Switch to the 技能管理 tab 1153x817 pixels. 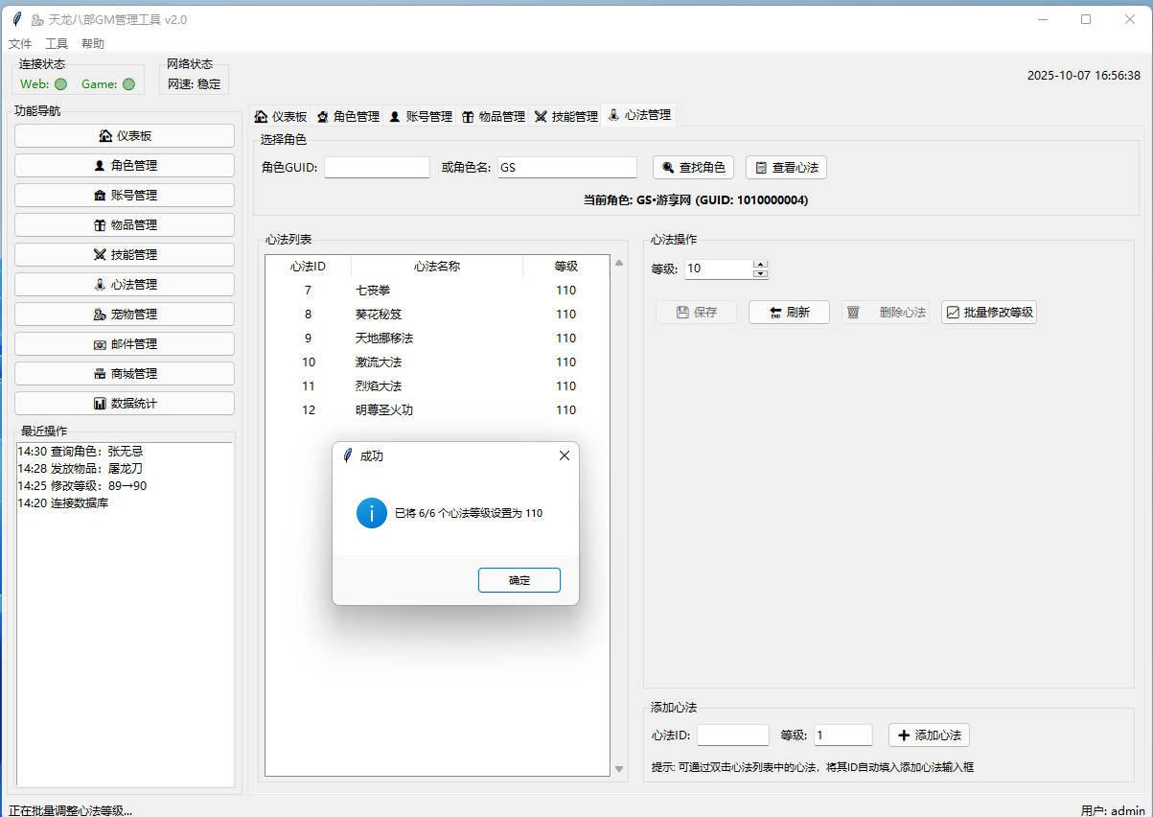click(x=565, y=116)
